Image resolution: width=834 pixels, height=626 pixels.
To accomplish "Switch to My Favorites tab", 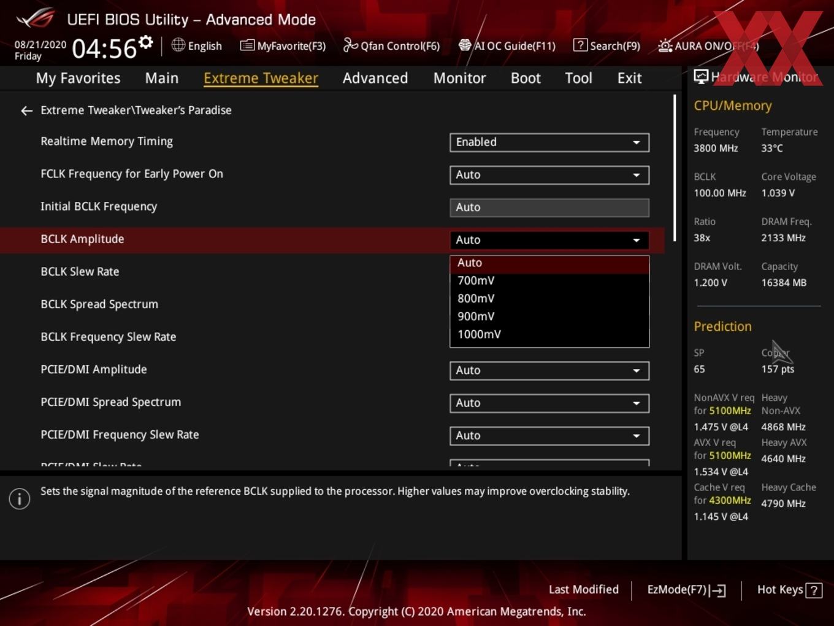I will point(78,78).
